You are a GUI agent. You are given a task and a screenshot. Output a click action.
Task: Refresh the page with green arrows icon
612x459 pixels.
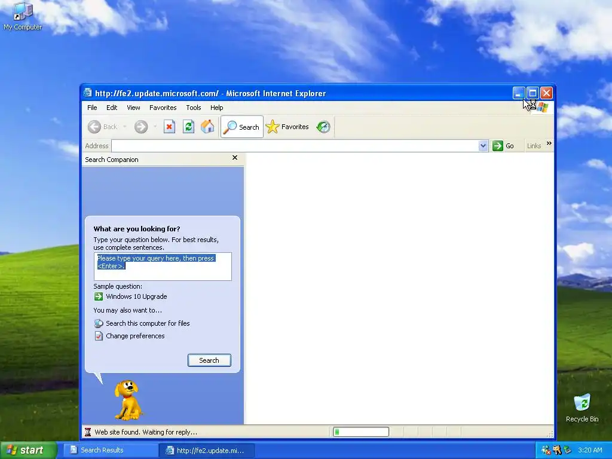coord(188,127)
